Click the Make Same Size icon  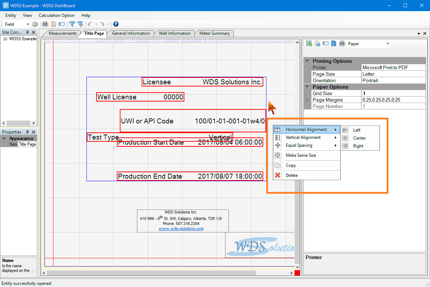click(278, 155)
